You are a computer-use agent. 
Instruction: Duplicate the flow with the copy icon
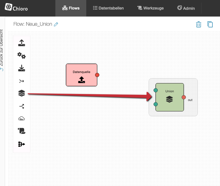point(210,24)
